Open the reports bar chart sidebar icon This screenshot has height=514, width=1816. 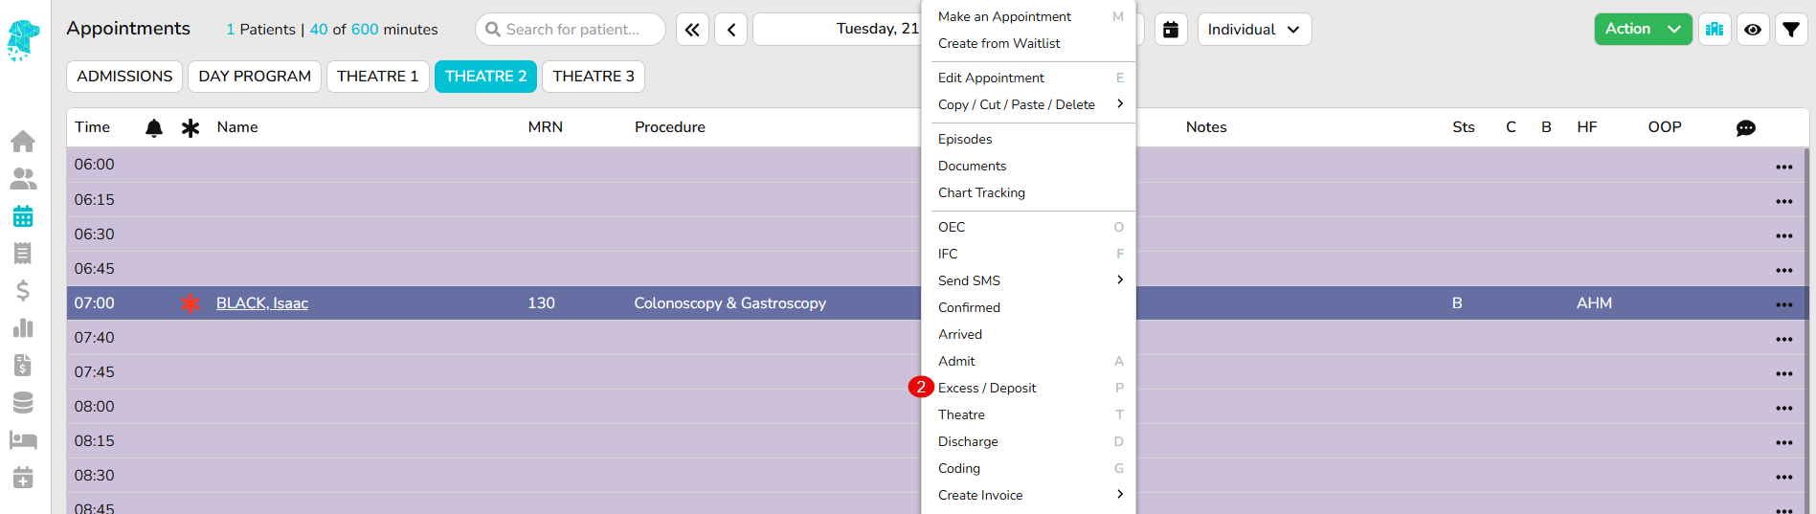[x=23, y=328]
